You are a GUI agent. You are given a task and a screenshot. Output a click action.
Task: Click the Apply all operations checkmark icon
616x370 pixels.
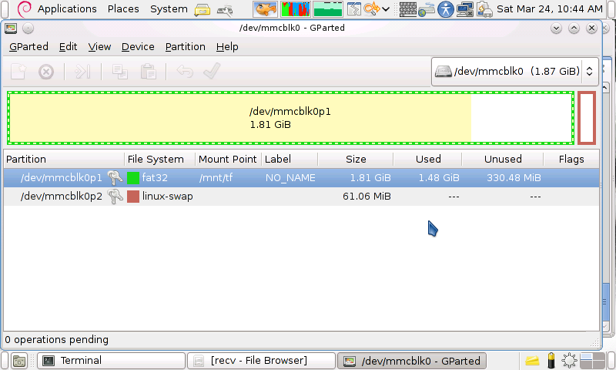[x=213, y=71]
